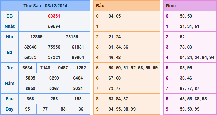Select Năm prize number 6299
217x115 pixels.
tap(54, 78)
